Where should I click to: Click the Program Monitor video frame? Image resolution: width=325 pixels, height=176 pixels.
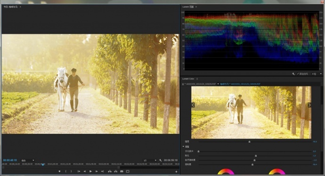pyautogui.click(x=90, y=84)
